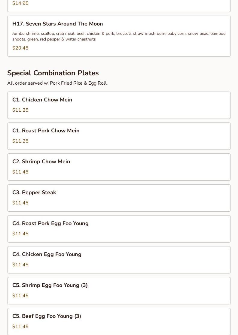Click $11.25 price of Roast Pork Chow Mein
Viewport: 238px width, 335px height.
click(20, 141)
